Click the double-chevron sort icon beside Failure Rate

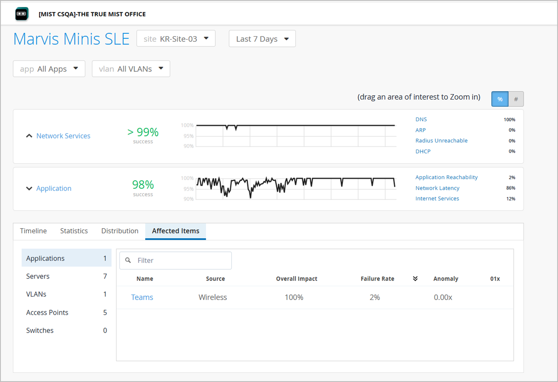415,278
